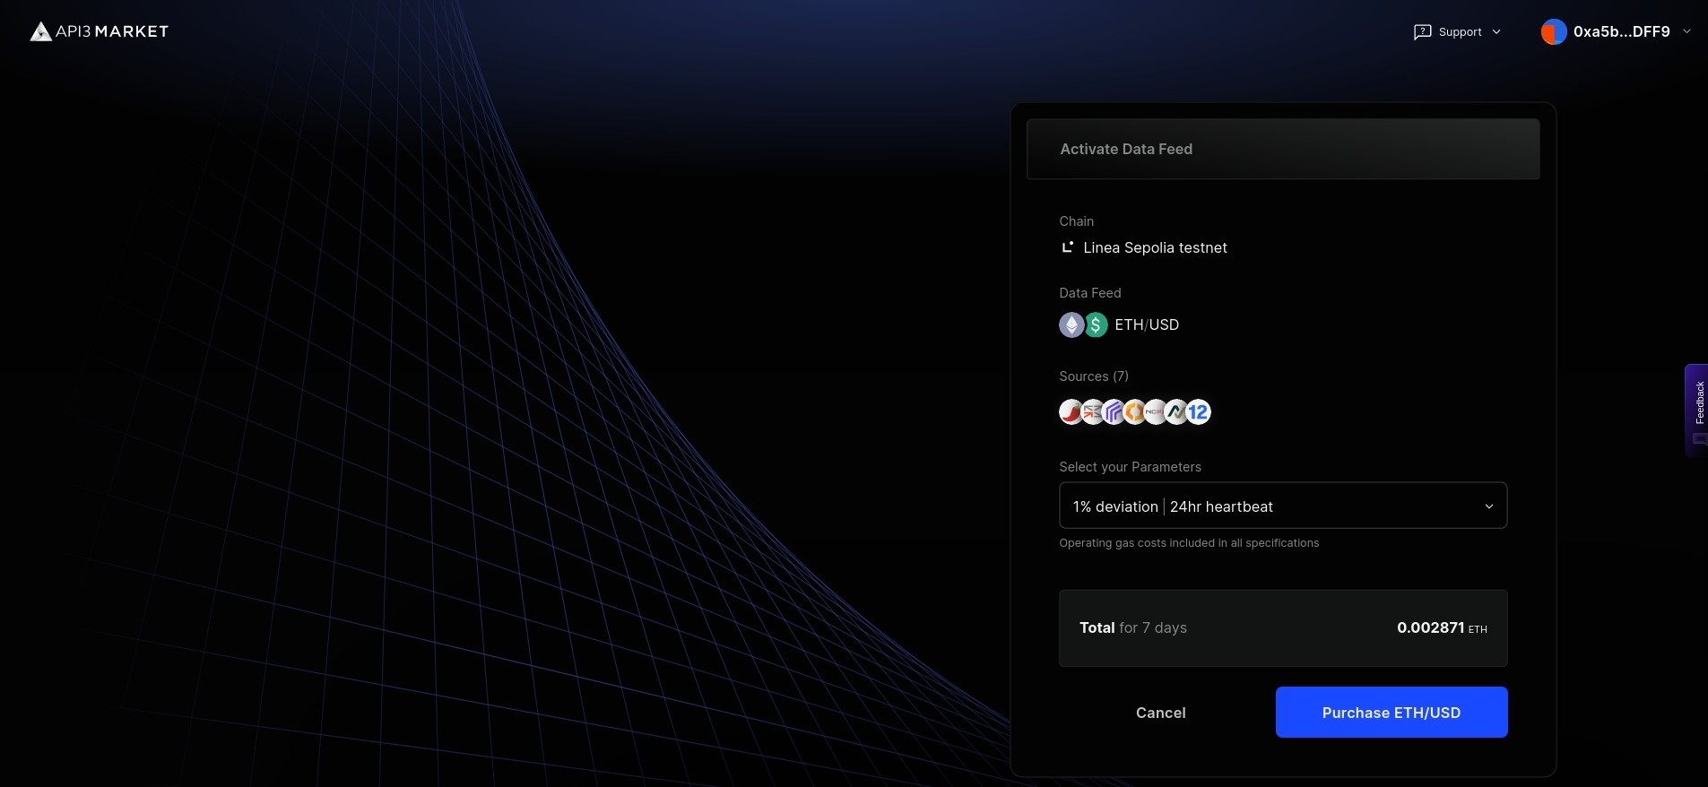Image resolution: width=1708 pixels, height=787 pixels.
Task: Click the Linea chain icon
Action: (x=1067, y=247)
